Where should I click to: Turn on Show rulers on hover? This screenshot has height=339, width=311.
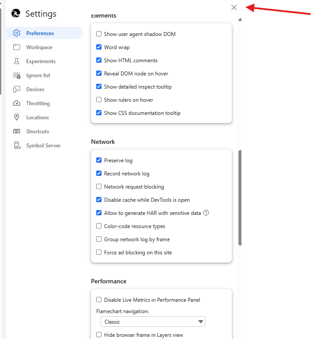[99, 100]
